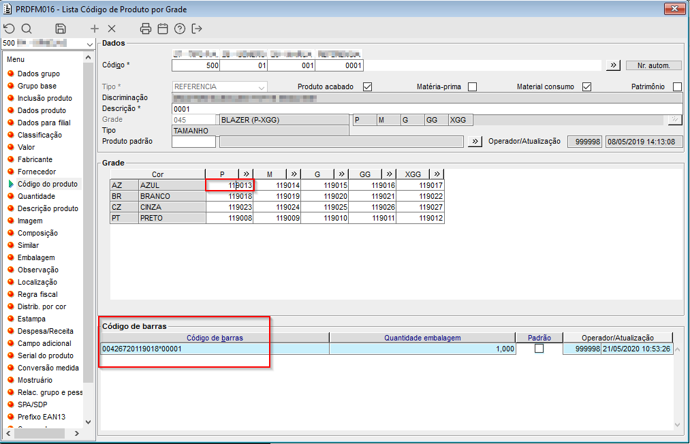Close the PRDFM016 window

[674, 8]
